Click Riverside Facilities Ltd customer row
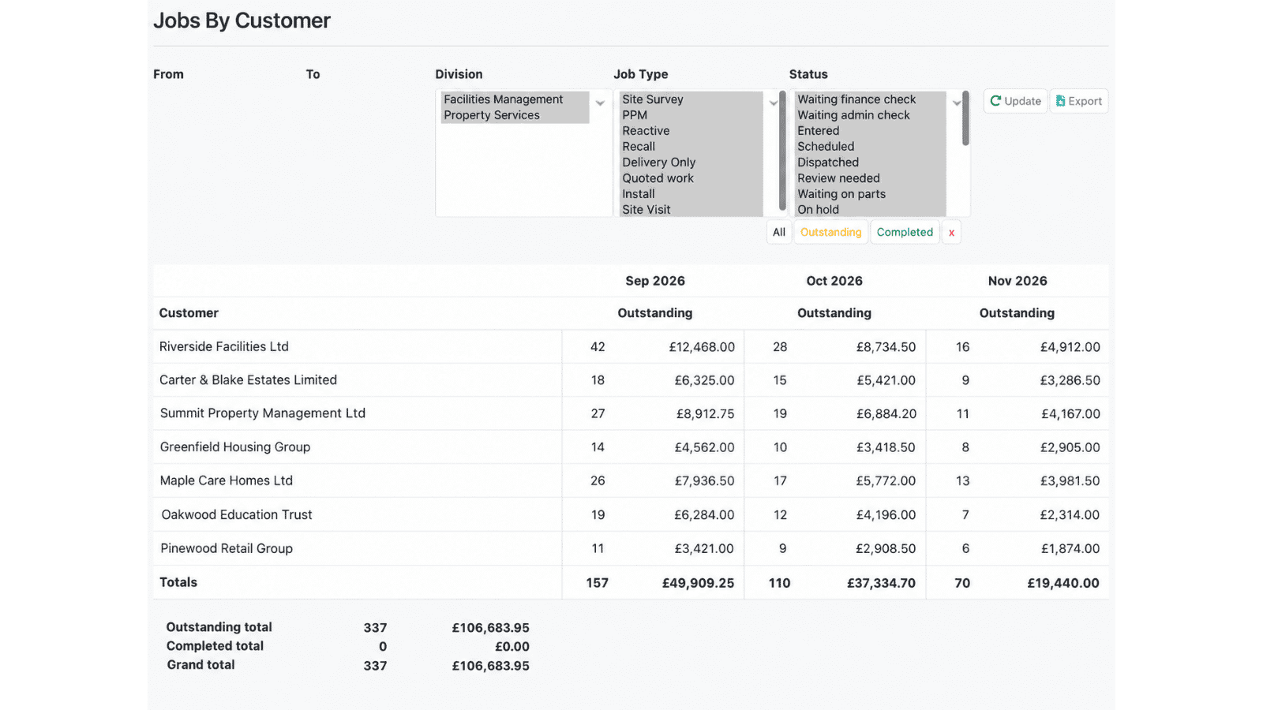Viewport: 1263px width, 710px height. coord(631,346)
